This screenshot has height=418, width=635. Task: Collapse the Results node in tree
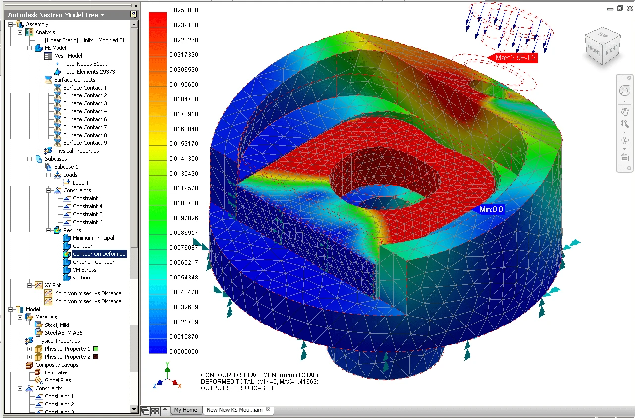click(x=49, y=230)
